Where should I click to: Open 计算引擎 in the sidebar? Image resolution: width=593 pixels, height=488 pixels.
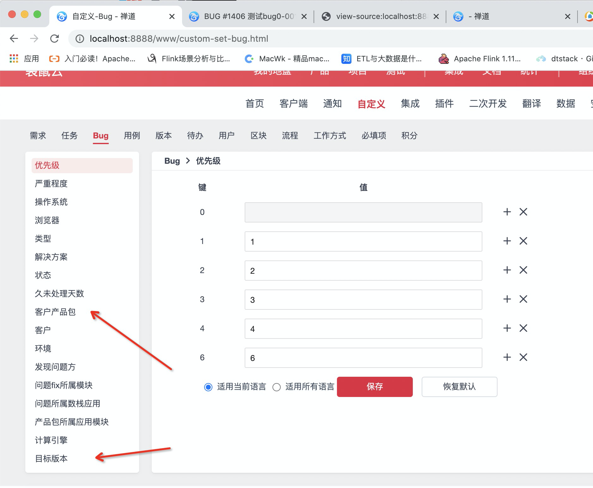(51, 440)
